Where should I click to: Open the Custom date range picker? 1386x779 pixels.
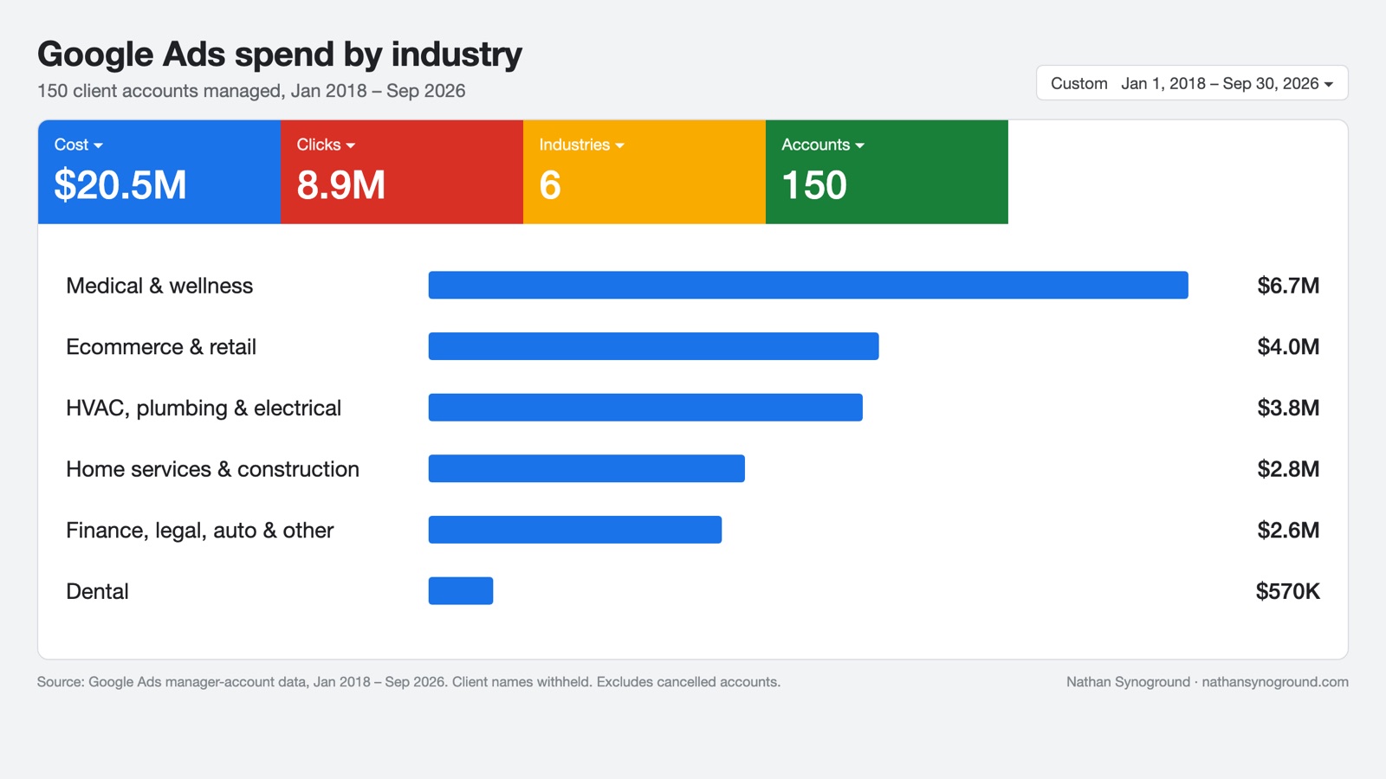pos(1192,83)
